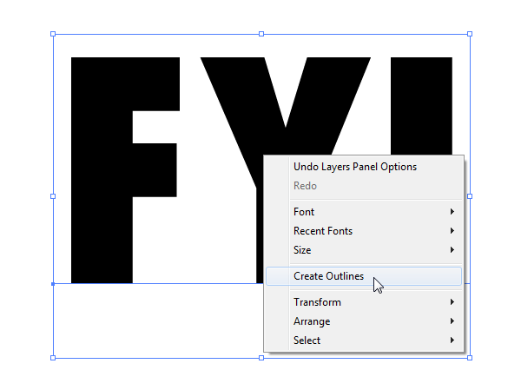
Task: Click the left-middle bounding box handle
Action: click(x=53, y=196)
